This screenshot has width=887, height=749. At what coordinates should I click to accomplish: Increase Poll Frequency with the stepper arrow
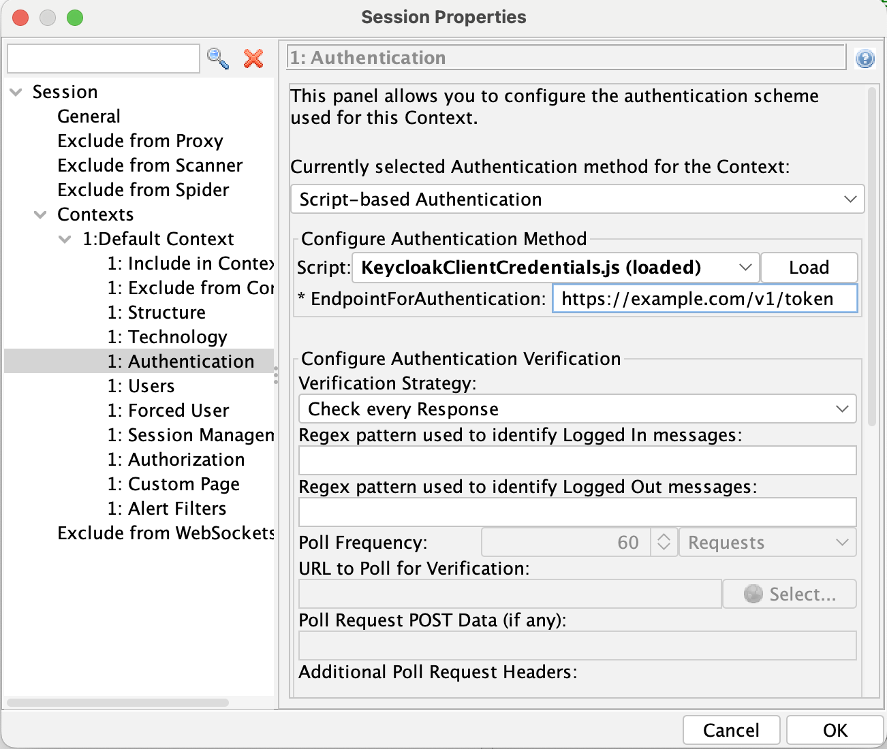[664, 537]
